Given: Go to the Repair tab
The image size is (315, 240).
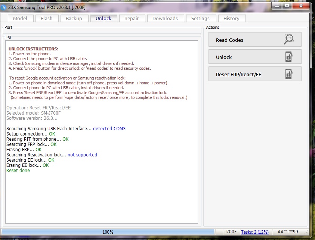Looking at the screenshot, I should (132, 18).
